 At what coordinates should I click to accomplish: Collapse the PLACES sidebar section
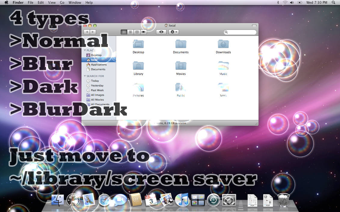point(85,50)
